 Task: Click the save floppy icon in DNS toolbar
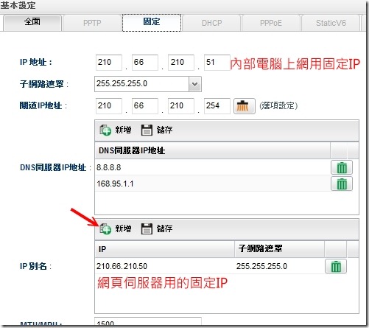[x=147, y=130]
